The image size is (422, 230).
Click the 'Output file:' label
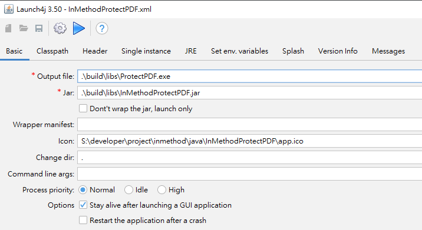click(x=55, y=76)
